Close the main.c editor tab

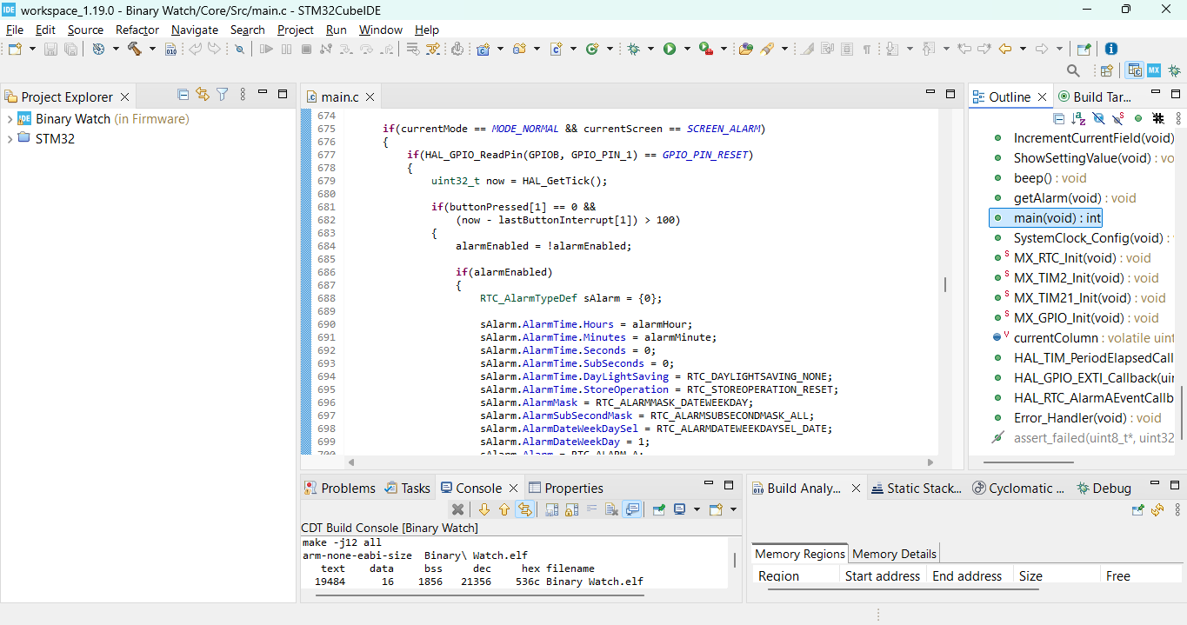click(370, 97)
